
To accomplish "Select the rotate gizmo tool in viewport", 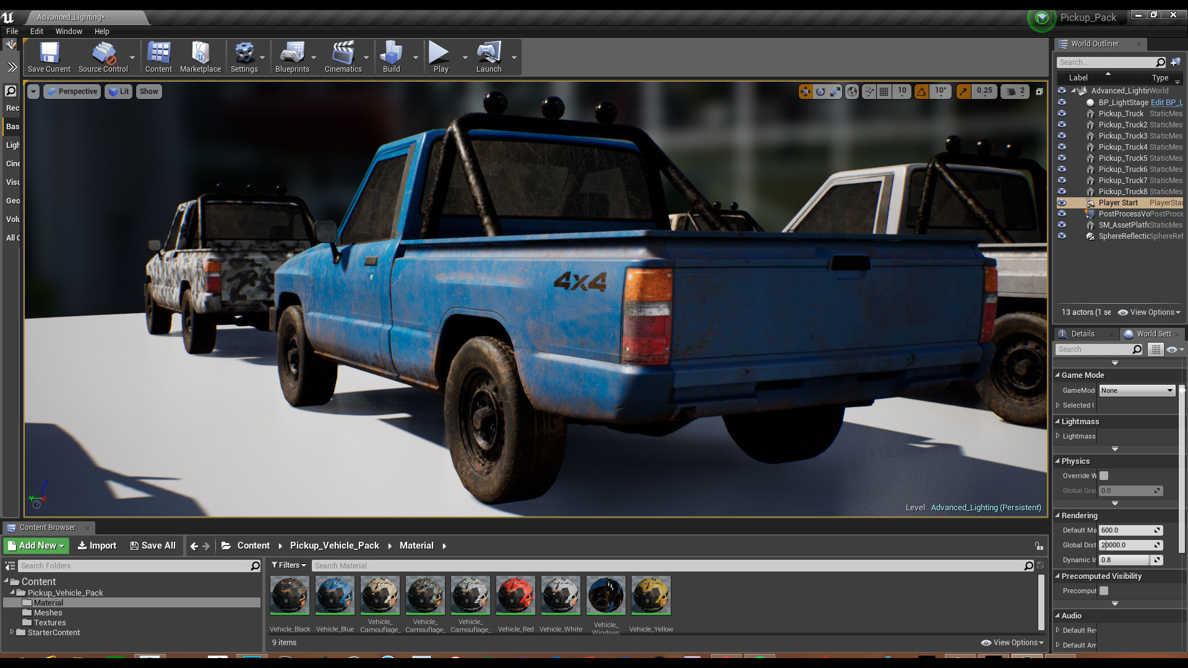I will coord(820,92).
